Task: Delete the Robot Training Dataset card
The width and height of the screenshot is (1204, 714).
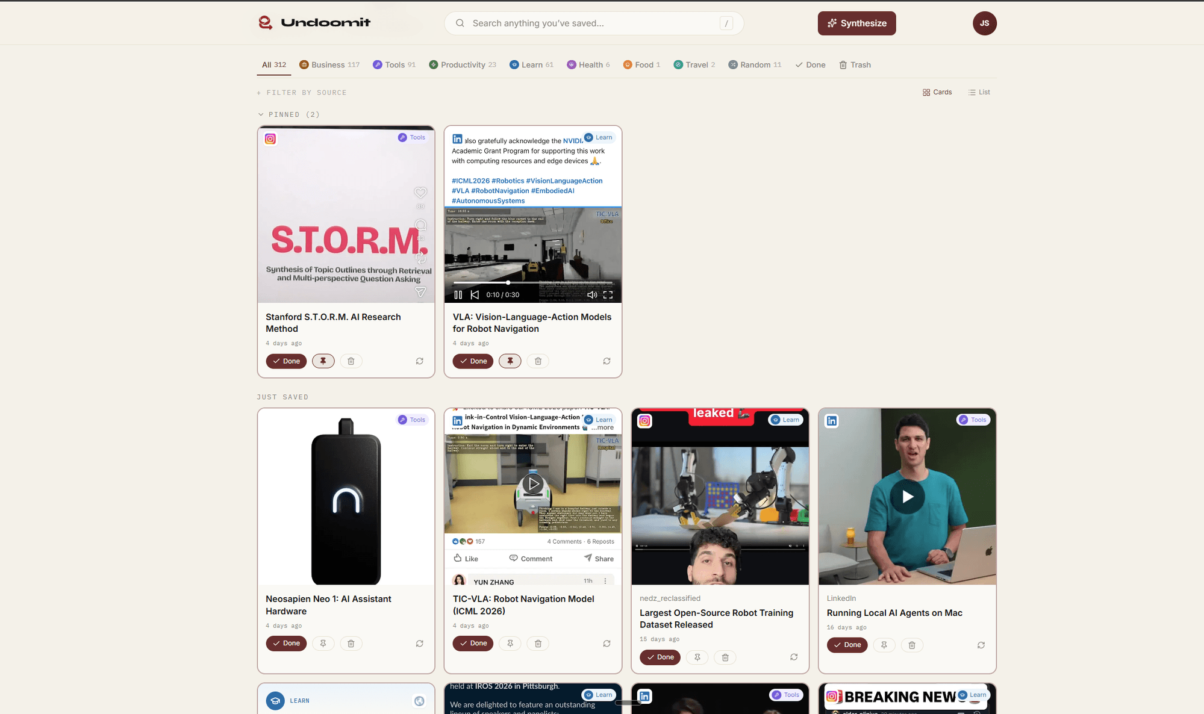Action: (725, 657)
